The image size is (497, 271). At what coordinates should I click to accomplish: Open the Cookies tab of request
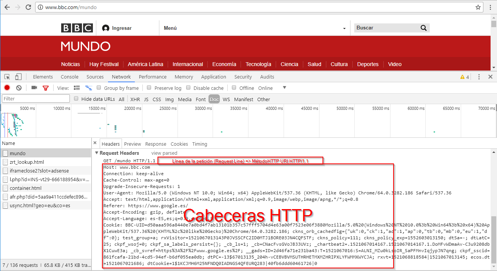tap(179, 144)
